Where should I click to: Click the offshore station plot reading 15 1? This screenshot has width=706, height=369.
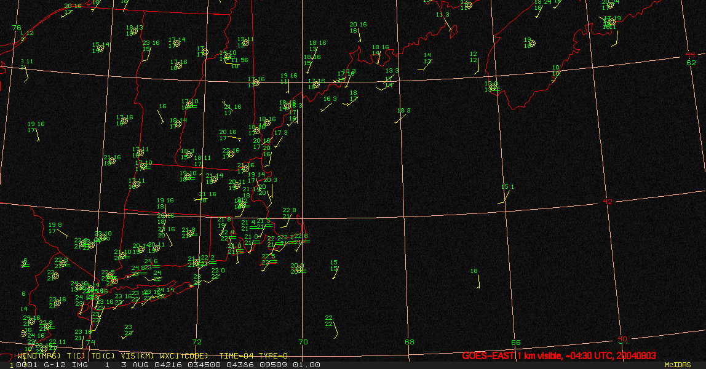pyautogui.click(x=507, y=194)
